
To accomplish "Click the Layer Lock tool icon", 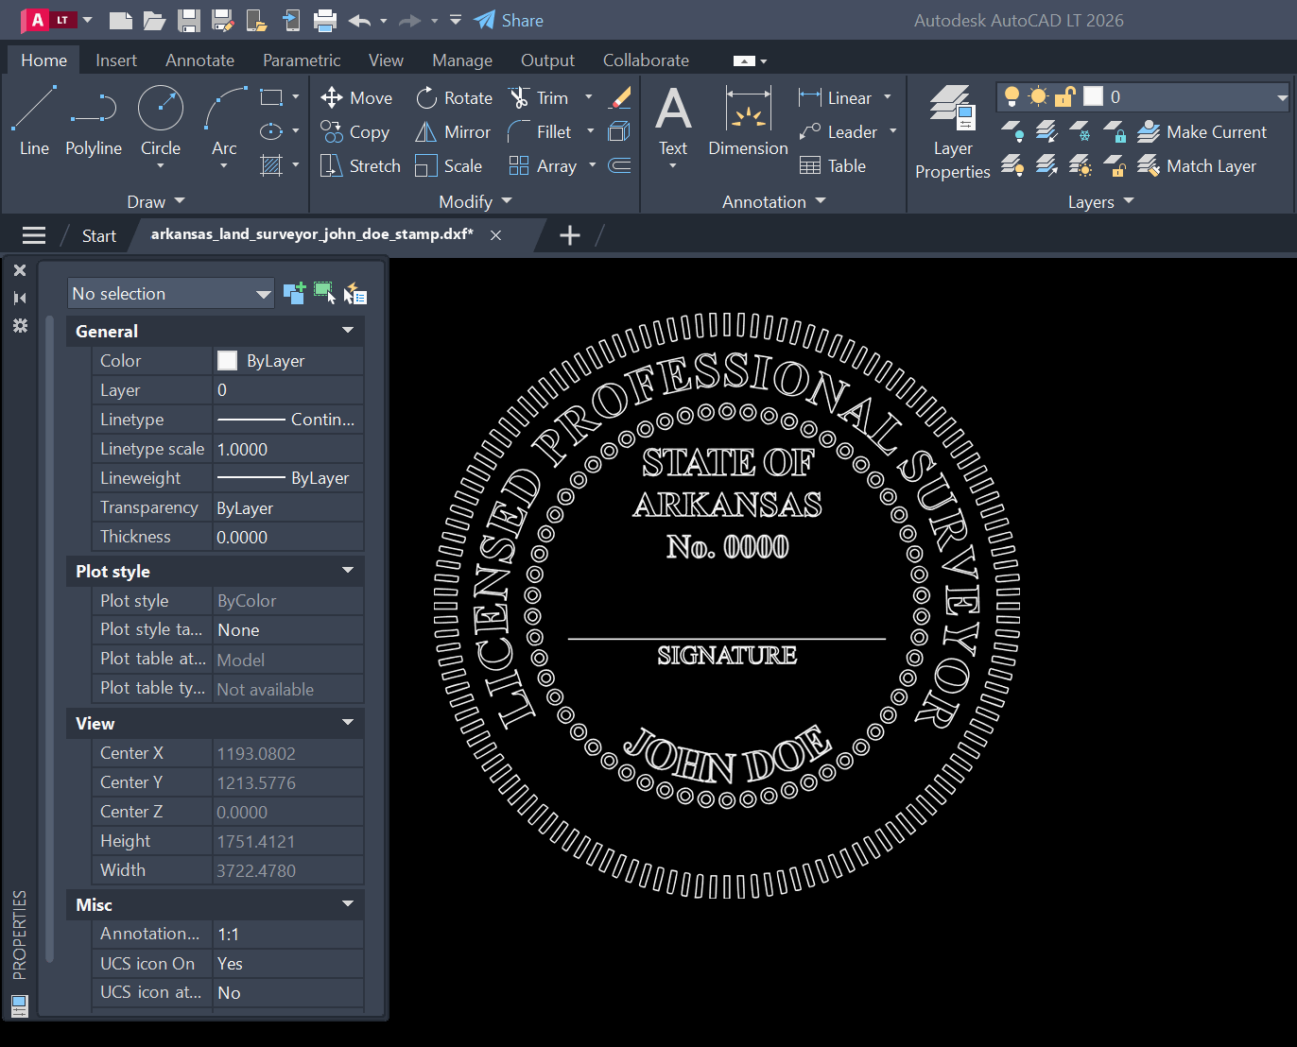I will 1115,131.
